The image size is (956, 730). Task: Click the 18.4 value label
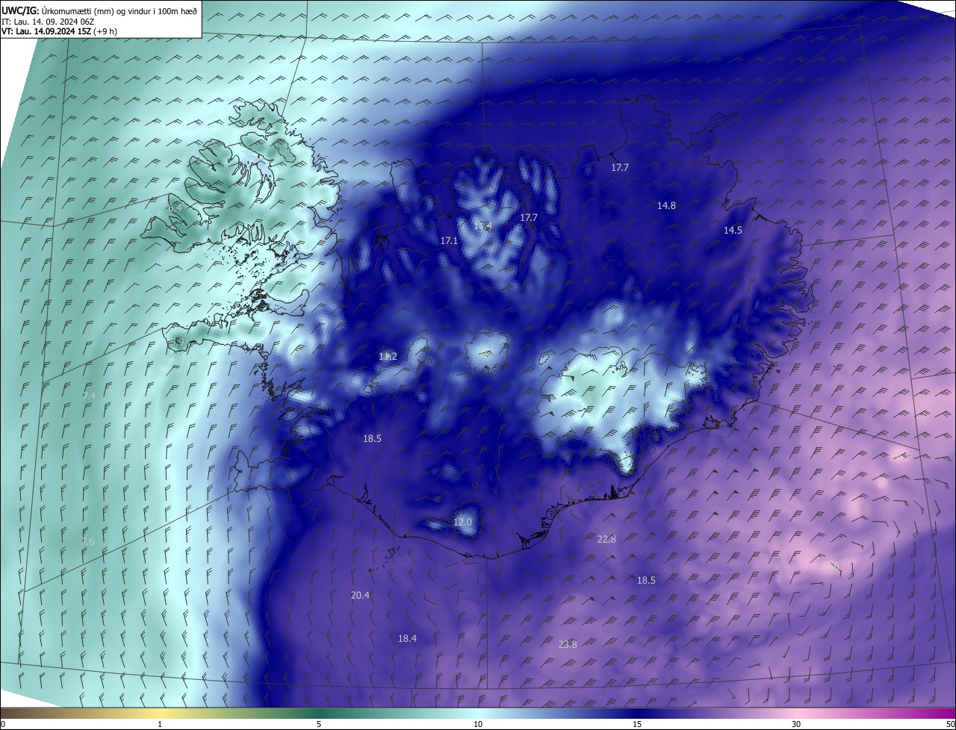coord(407,638)
